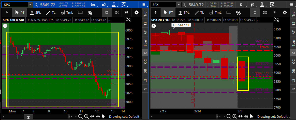Select the Time Level (TmL) tool in left chart
Image resolution: width=296 pixels, height=120 pixels.
tap(66, 13)
